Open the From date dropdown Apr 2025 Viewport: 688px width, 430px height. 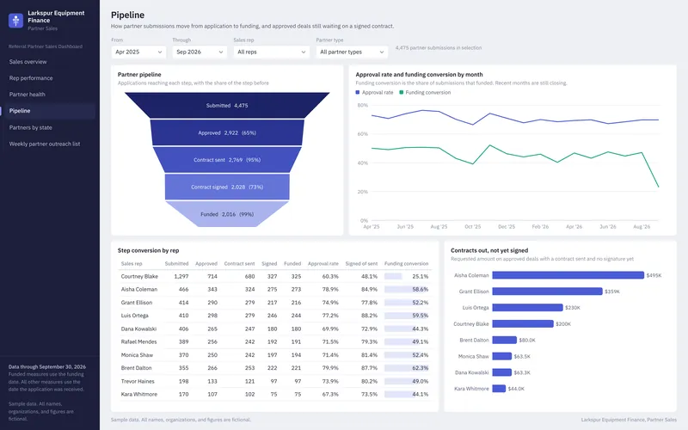coord(138,52)
